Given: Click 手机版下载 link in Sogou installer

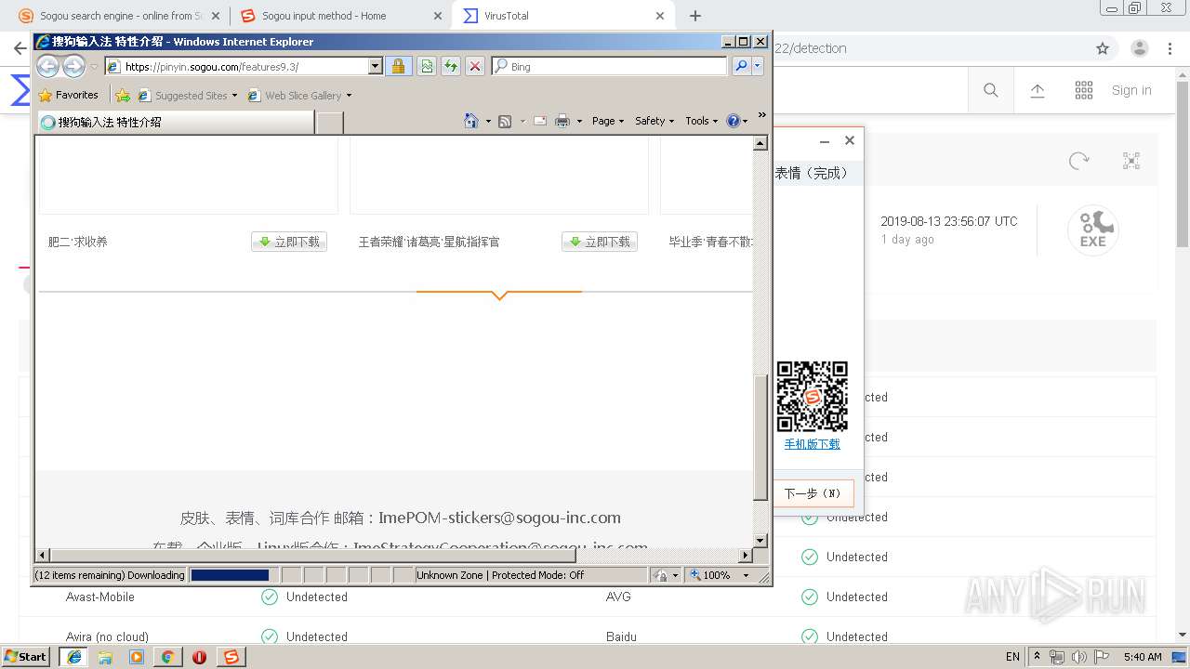Looking at the screenshot, I should tap(812, 444).
